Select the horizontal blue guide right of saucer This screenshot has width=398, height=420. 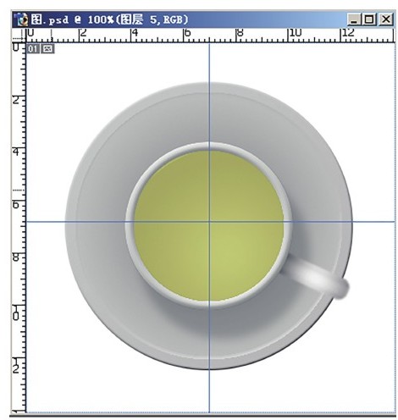pos(373,222)
